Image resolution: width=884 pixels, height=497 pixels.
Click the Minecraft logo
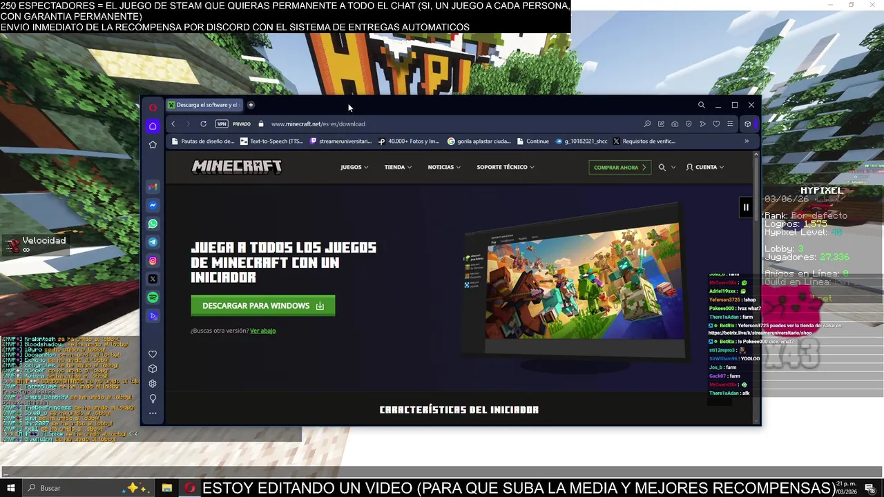(237, 167)
